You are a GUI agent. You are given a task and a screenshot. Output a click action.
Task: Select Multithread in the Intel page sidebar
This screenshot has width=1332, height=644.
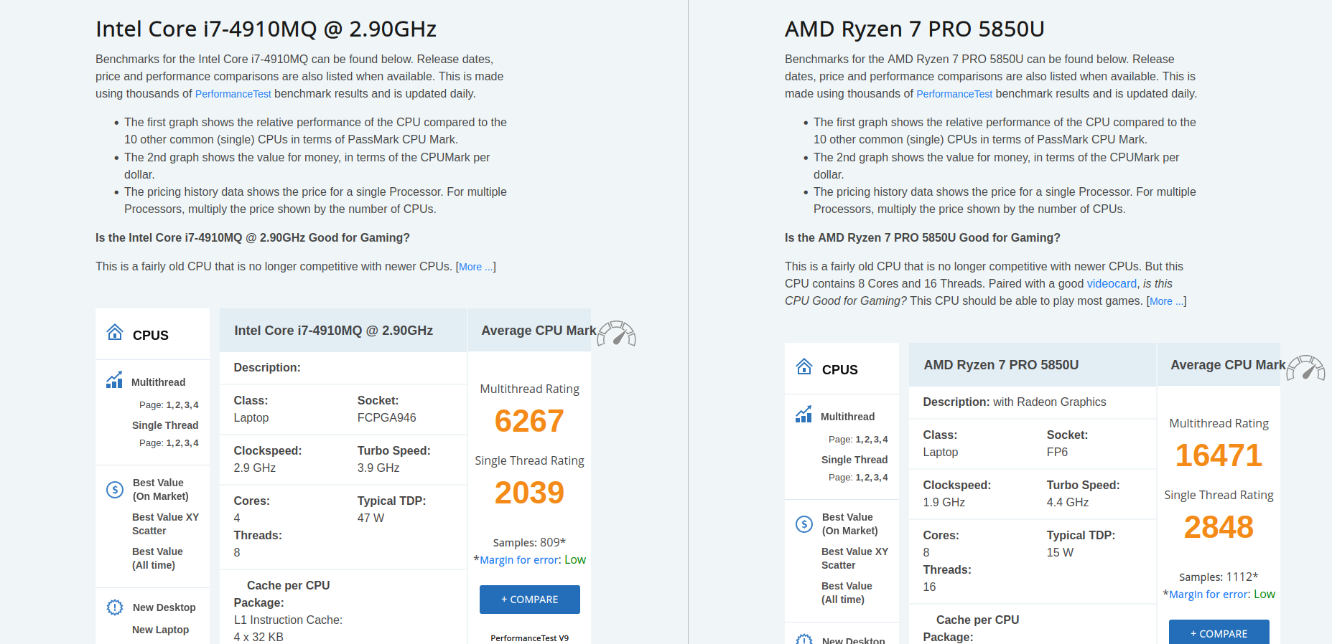click(158, 382)
